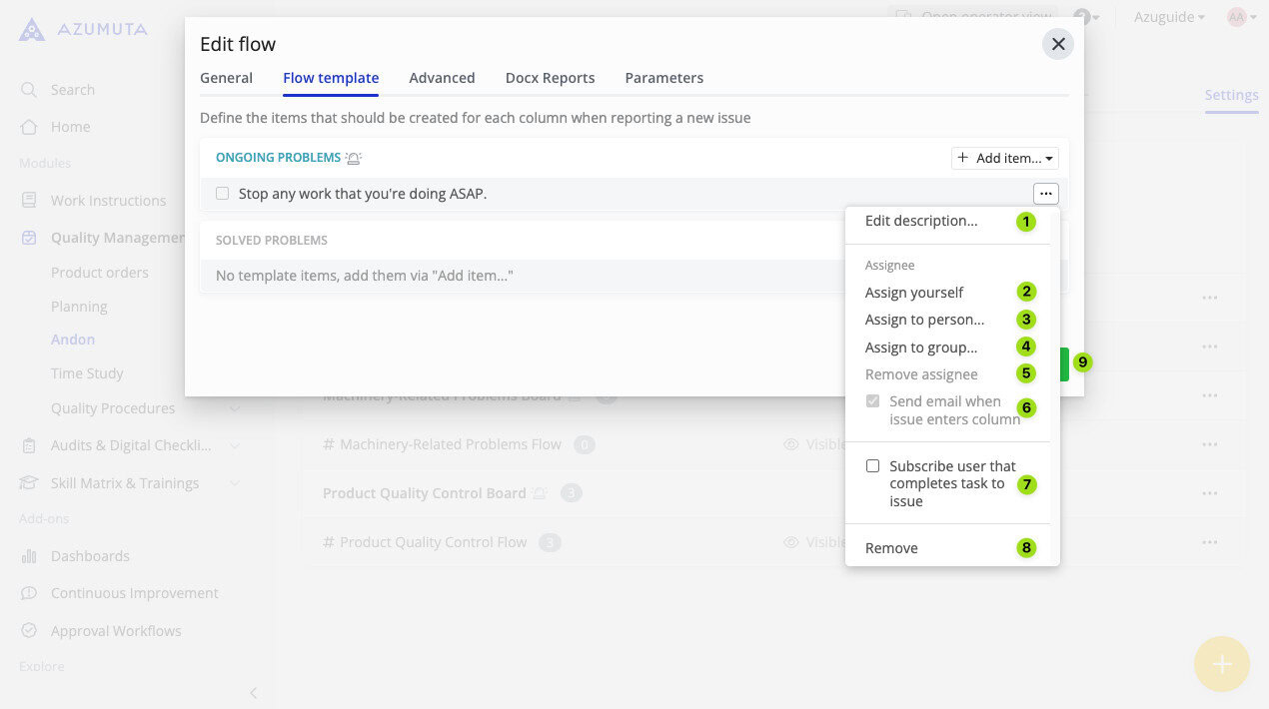Check 'Subscribe user that completes task to issue'
This screenshot has width=1269, height=709.
[872, 465]
